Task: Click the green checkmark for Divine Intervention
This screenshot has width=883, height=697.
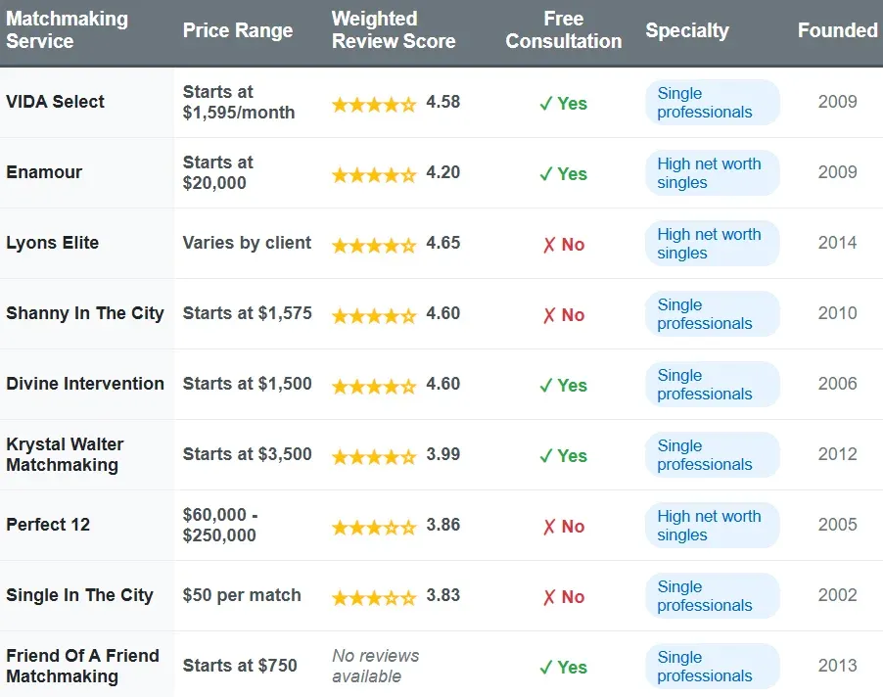Action: pos(546,385)
